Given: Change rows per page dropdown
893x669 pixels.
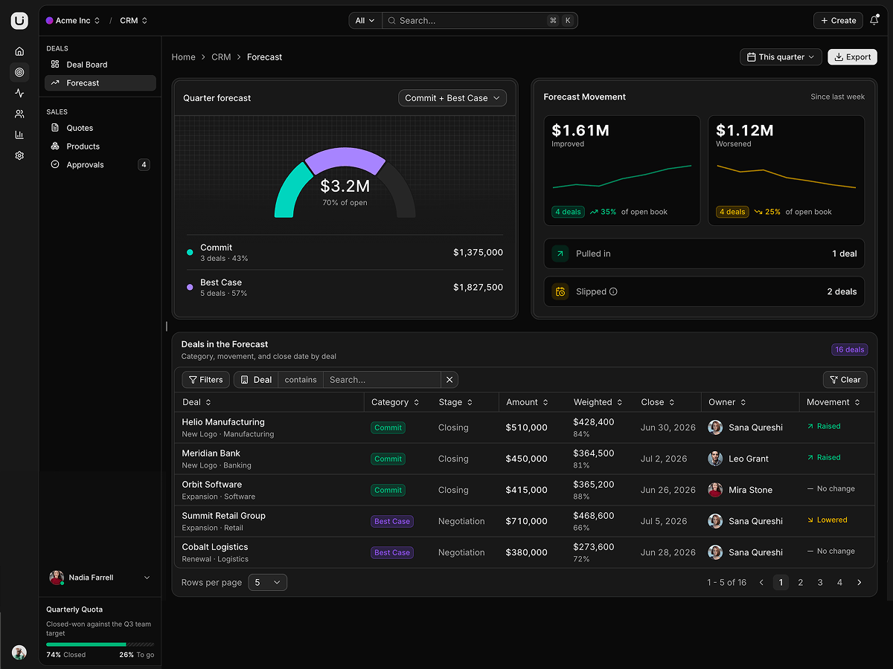Looking at the screenshot, I should (268, 583).
